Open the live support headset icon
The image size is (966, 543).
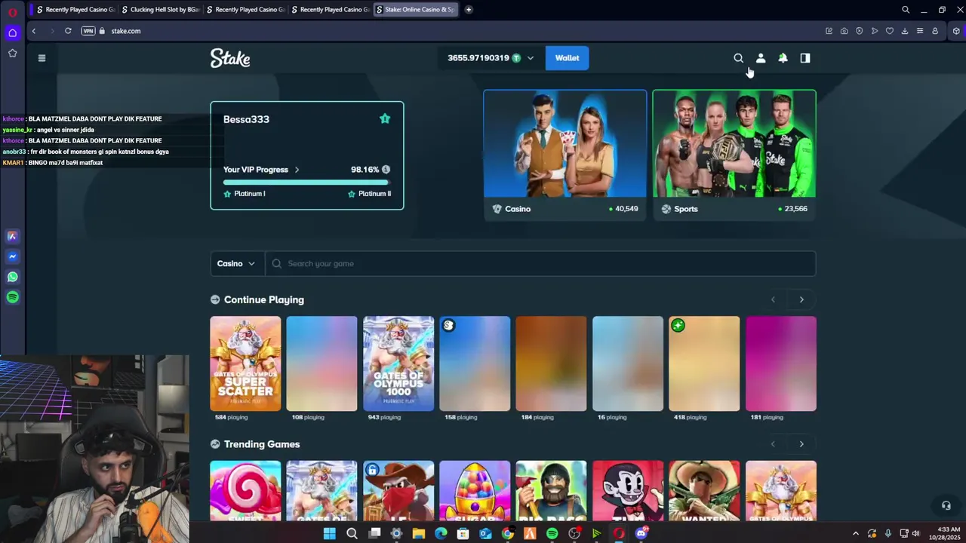click(x=946, y=505)
